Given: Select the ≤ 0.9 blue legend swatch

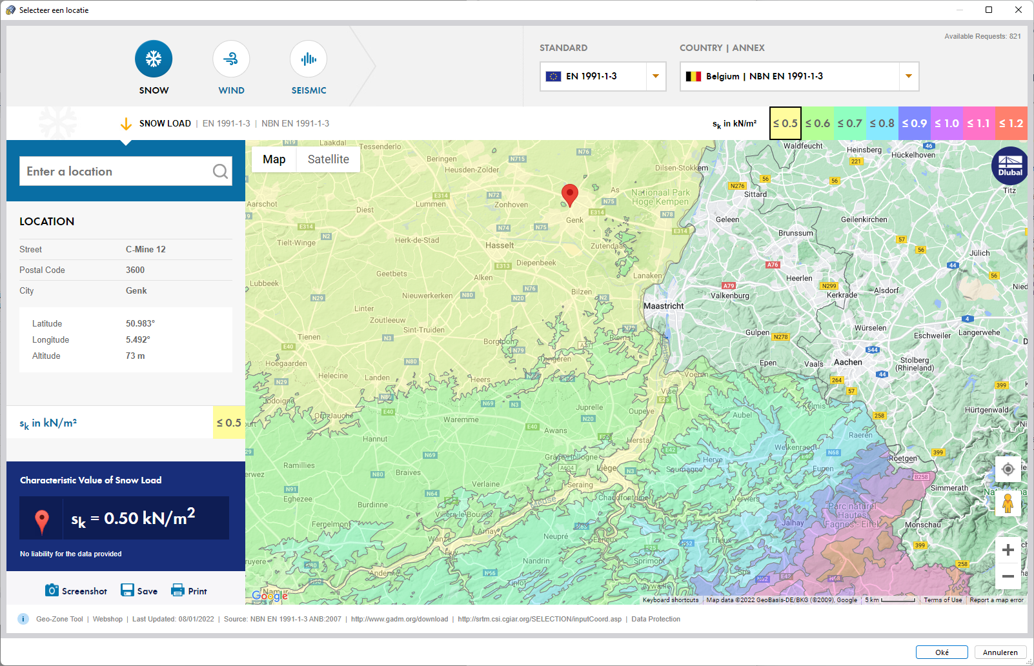Looking at the screenshot, I should click(915, 123).
